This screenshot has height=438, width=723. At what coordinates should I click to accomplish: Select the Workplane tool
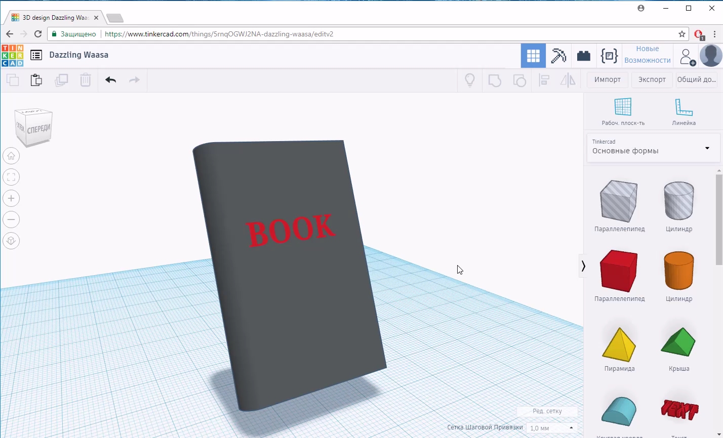(x=623, y=112)
